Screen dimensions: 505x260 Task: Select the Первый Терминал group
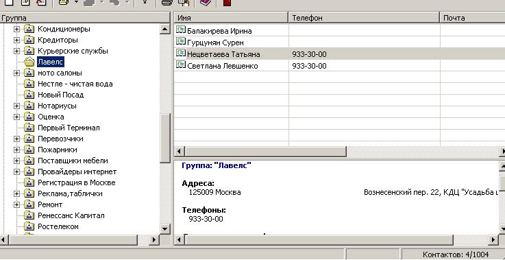pos(69,128)
